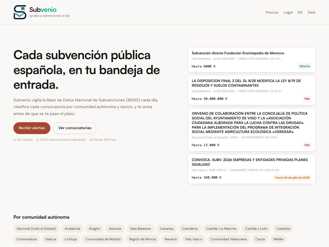Click the 'Por comunidad autónoma' heading
The width and height of the screenshot is (329, 247).
41,217
